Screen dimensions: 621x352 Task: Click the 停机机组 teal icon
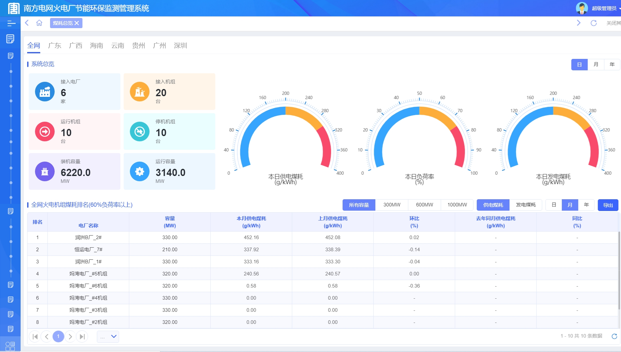140,132
